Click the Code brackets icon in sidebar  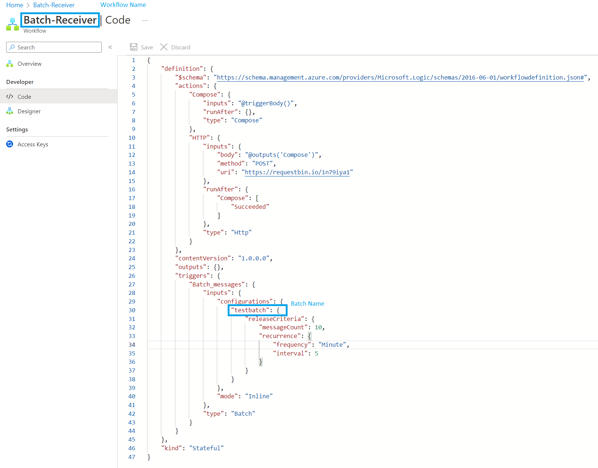click(10, 97)
